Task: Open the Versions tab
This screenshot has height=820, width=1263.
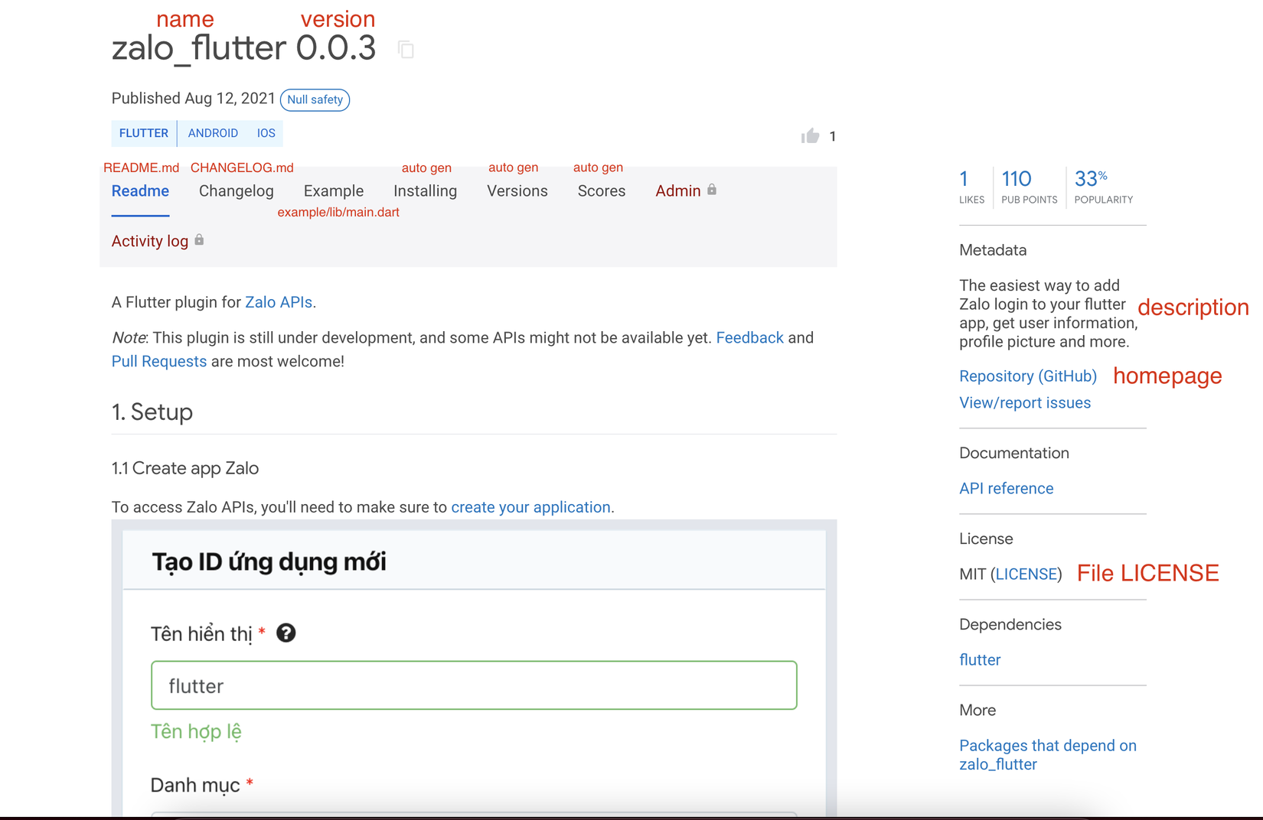Action: [x=517, y=190]
